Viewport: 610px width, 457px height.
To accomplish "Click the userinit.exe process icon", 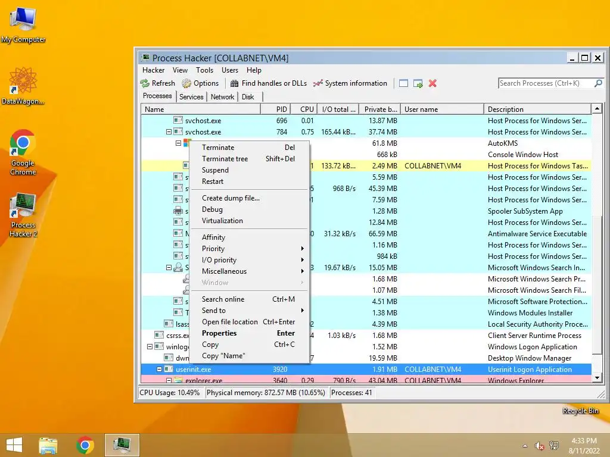I will 169,369.
